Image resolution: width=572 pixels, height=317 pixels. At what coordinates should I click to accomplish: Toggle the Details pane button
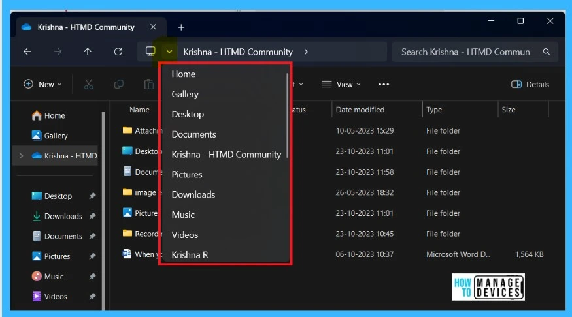(530, 84)
